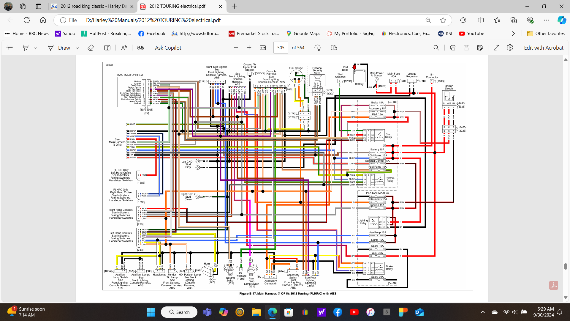This screenshot has width=570, height=321.
Task: Click the Add text icon
Action: (x=107, y=48)
